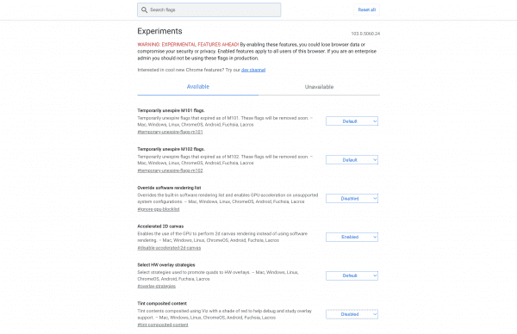Screen dimensions: 517x334
Task: Click the magnifier icon in search bar
Action: pyautogui.click(x=144, y=9)
